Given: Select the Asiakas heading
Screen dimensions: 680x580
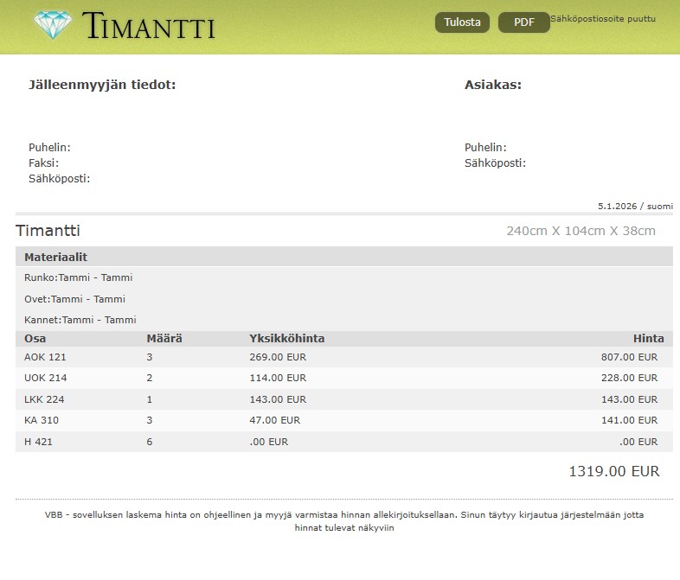Looking at the screenshot, I should point(492,85).
